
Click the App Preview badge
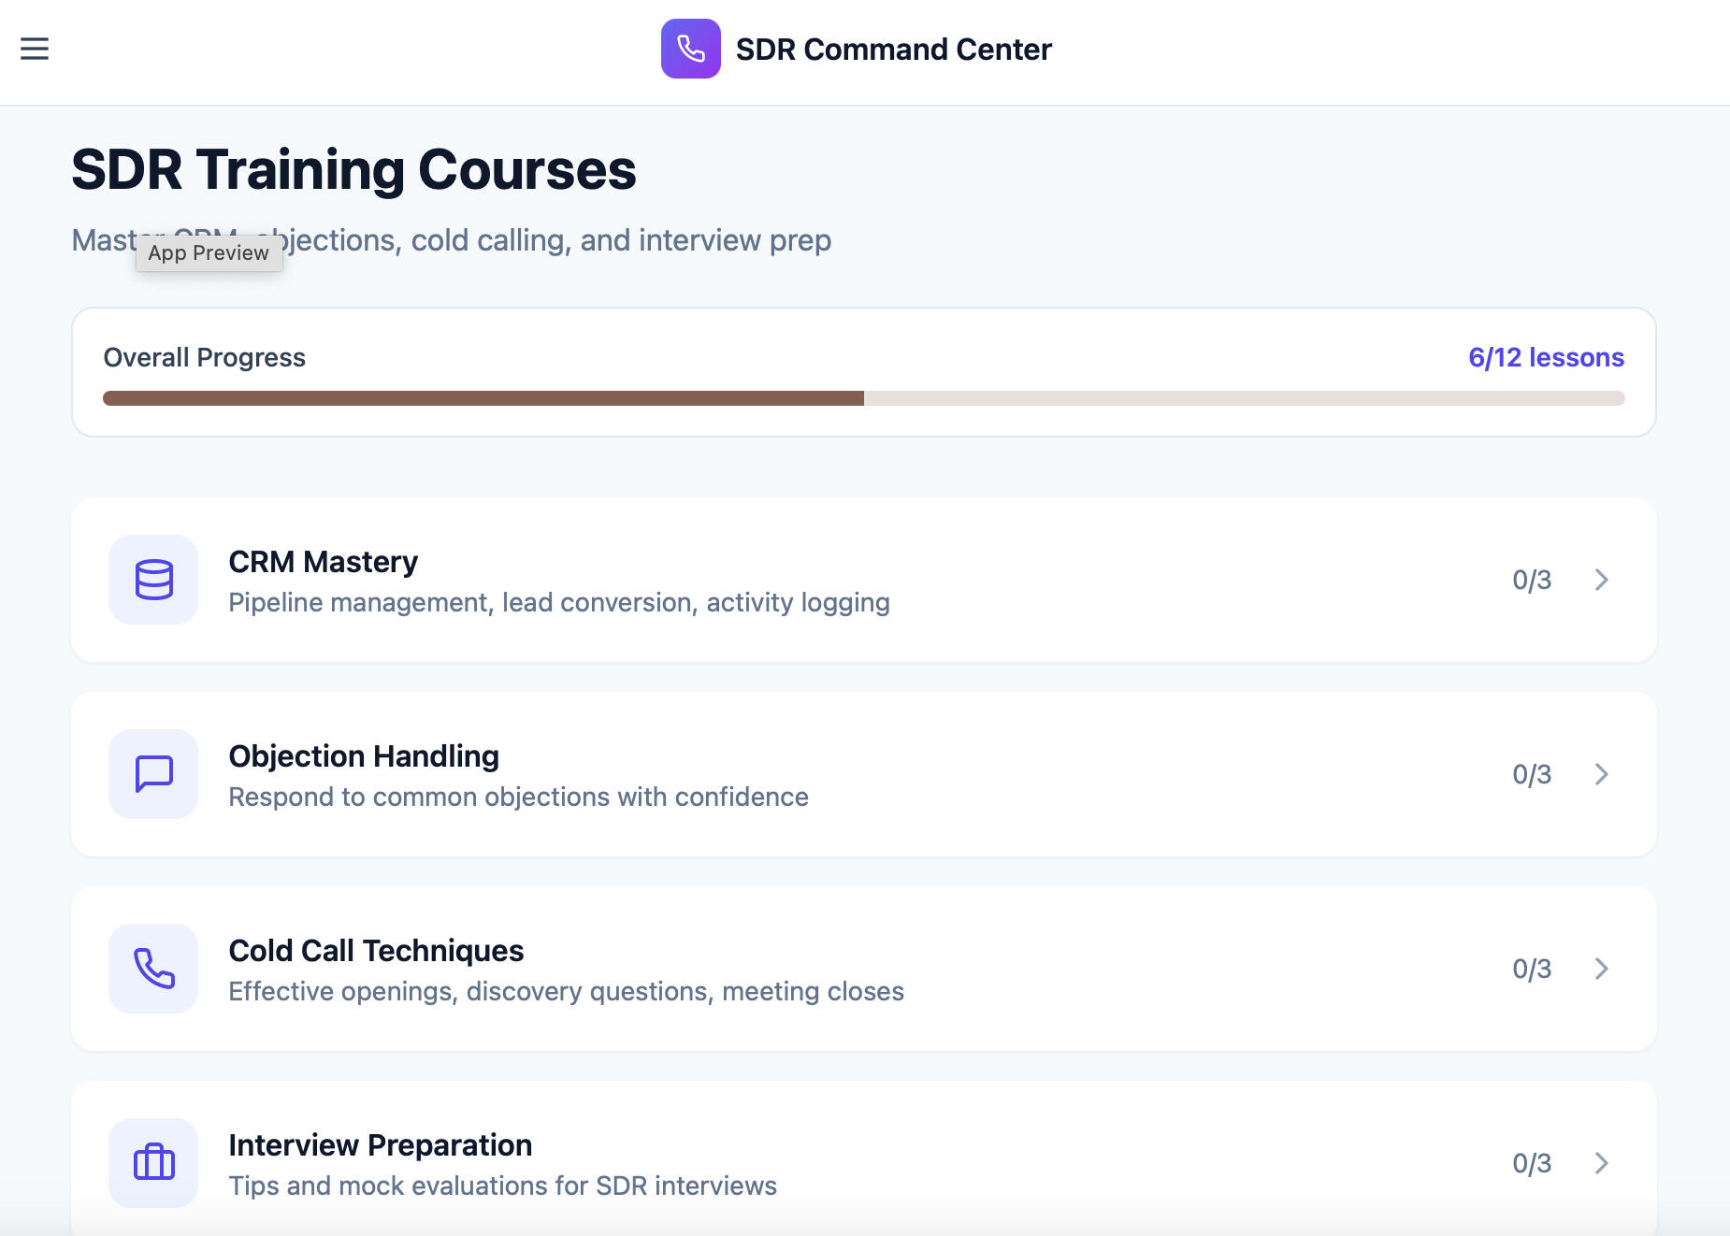click(x=209, y=252)
